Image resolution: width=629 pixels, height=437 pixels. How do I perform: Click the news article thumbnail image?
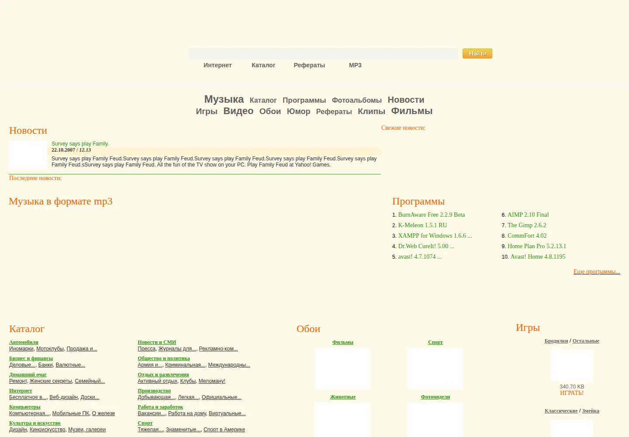click(x=28, y=155)
